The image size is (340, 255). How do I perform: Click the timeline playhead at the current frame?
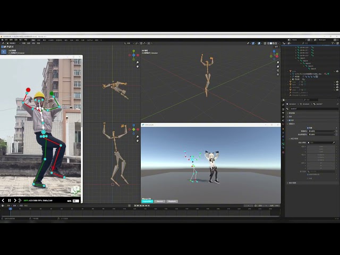tap(10, 209)
